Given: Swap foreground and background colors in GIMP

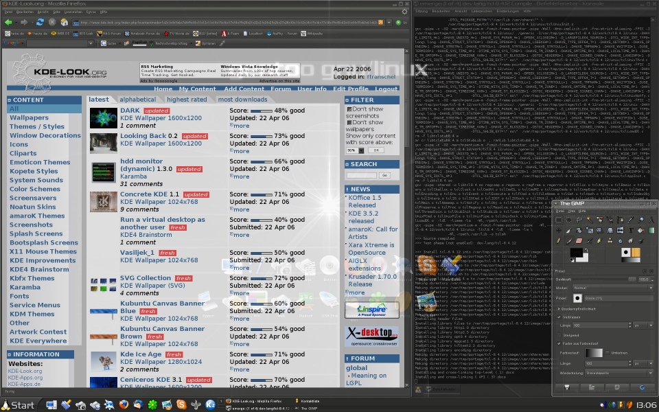Looking at the screenshot, I should coord(586,250).
